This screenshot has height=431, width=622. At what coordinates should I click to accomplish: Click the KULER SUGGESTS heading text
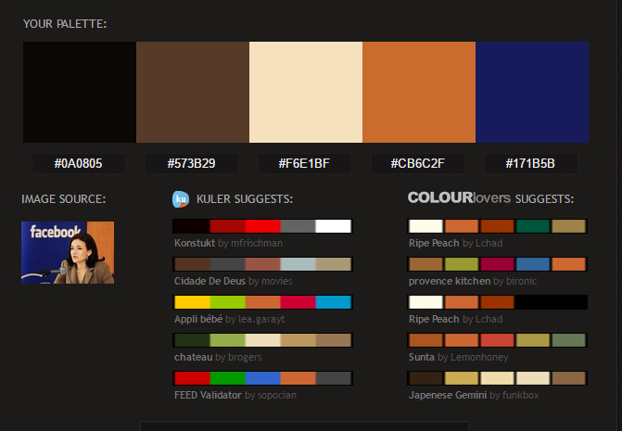click(245, 199)
